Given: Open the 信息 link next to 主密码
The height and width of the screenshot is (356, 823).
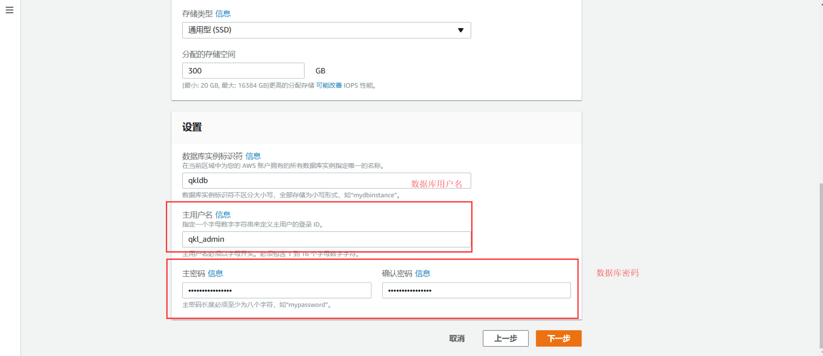Looking at the screenshot, I should click(x=215, y=274).
